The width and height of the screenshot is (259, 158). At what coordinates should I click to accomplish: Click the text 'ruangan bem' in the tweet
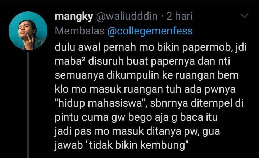coord(207,75)
